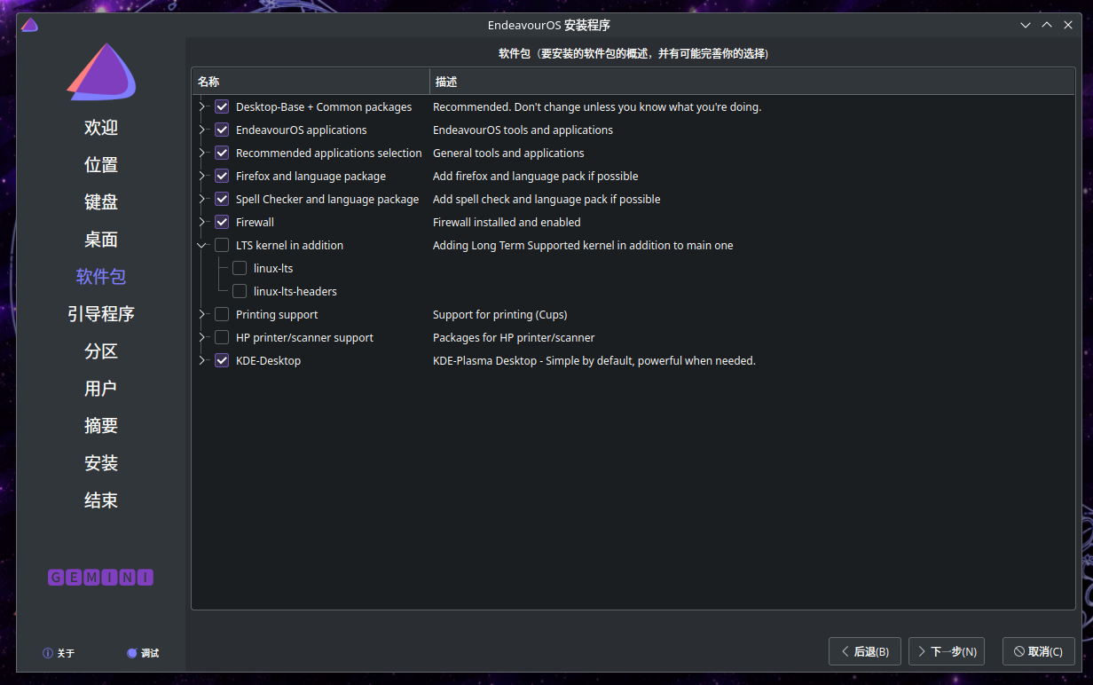Check the linux-lts package checkbox
1093x685 pixels.
[x=240, y=268]
